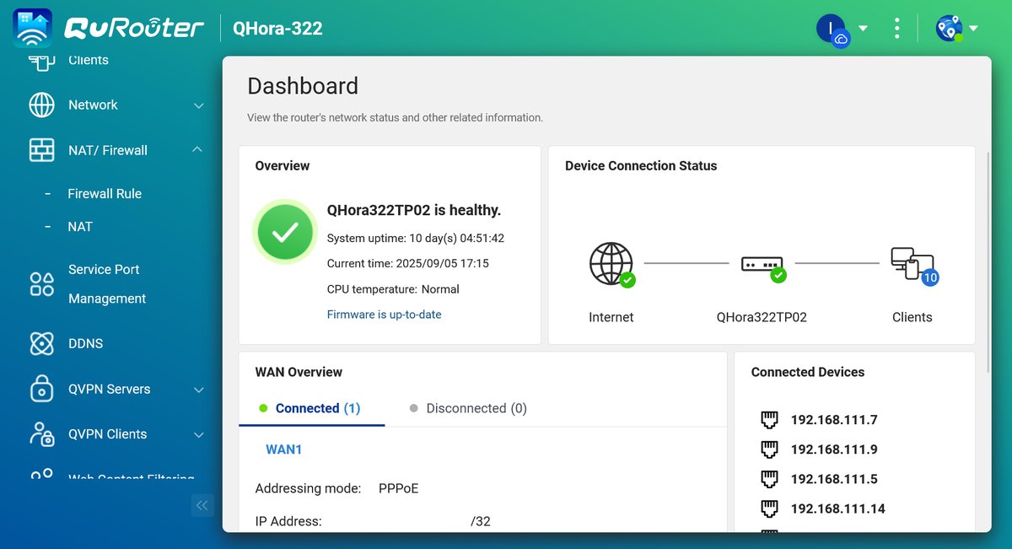This screenshot has height=549, width=1012.
Task: Click the Firmware is up-to-date link
Action: [384, 315]
